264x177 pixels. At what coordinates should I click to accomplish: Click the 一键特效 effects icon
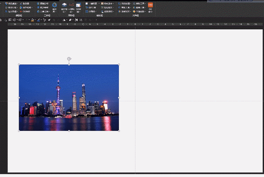coord(71,5)
